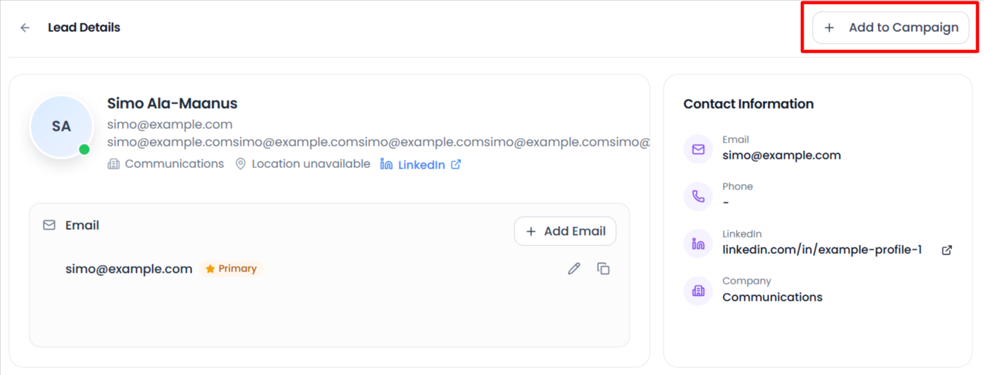Open the linkedin.com/in/example-profile-1 external link icon
The width and height of the screenshot is (984, 375).
tap(947, 250)
